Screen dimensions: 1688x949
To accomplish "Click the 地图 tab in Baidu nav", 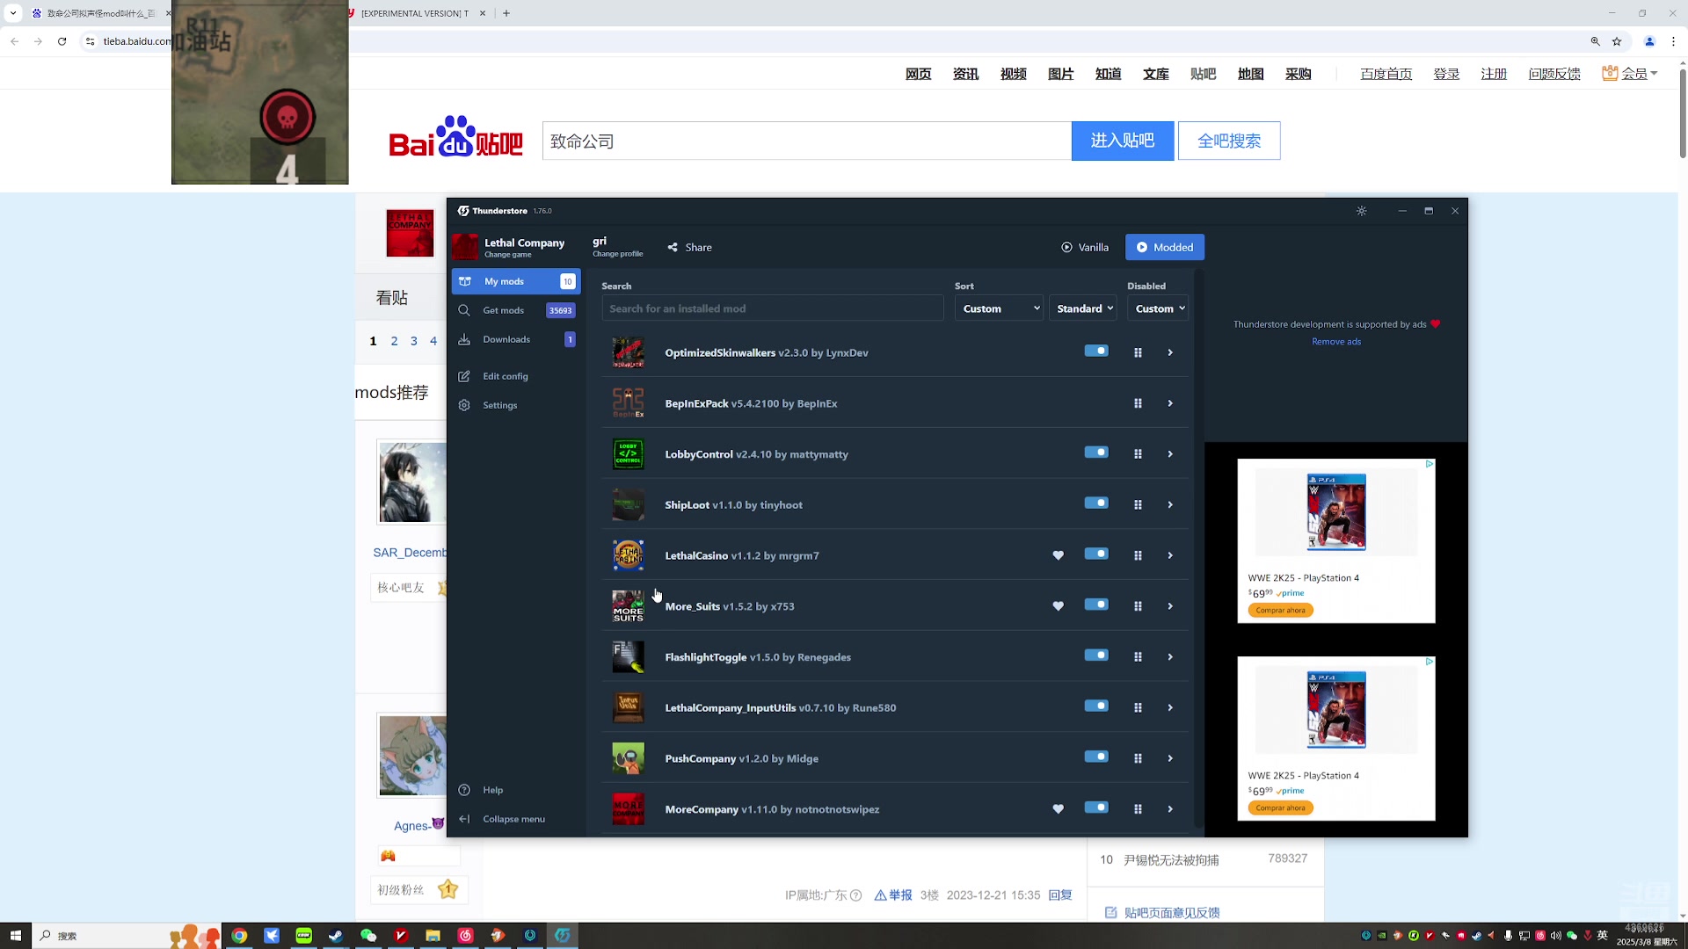I will (x=1250, y=74).
